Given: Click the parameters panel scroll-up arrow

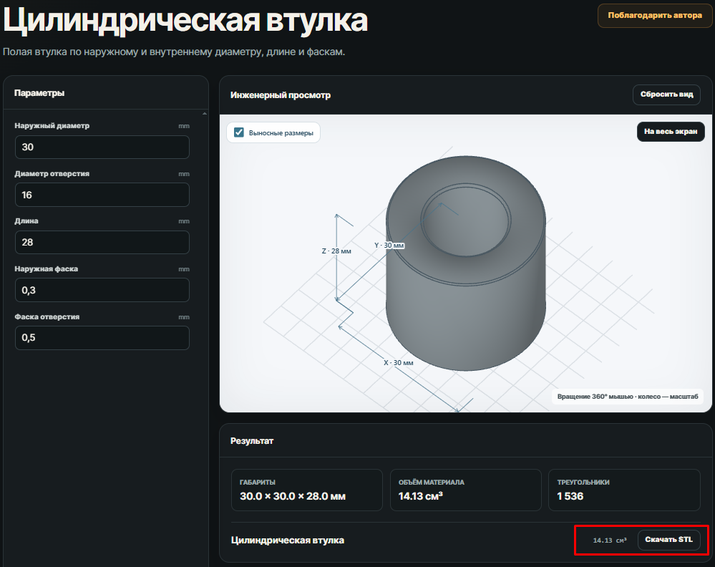Looking at the screenshot, I should click(x=204, y=114).
